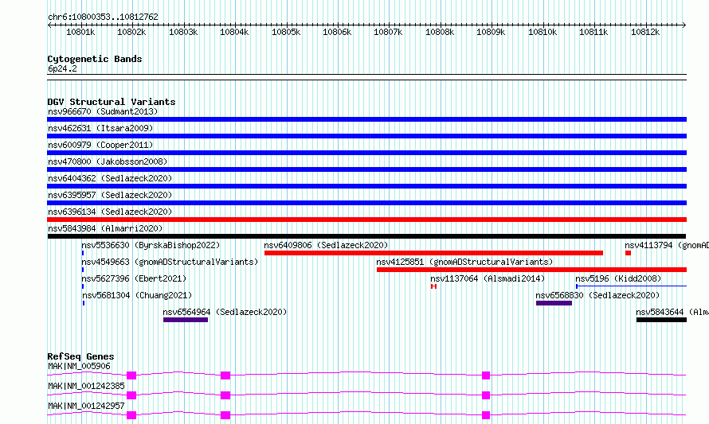Click the Cytogenetic Bands track title
This screenshot has width=709, height=424.
click(x=95, y=59)
